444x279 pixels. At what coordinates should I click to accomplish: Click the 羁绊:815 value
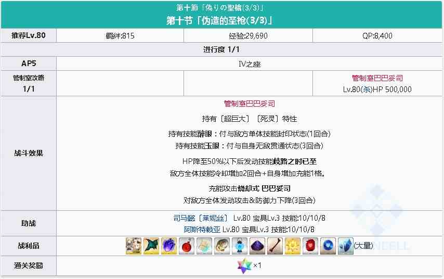120,36
